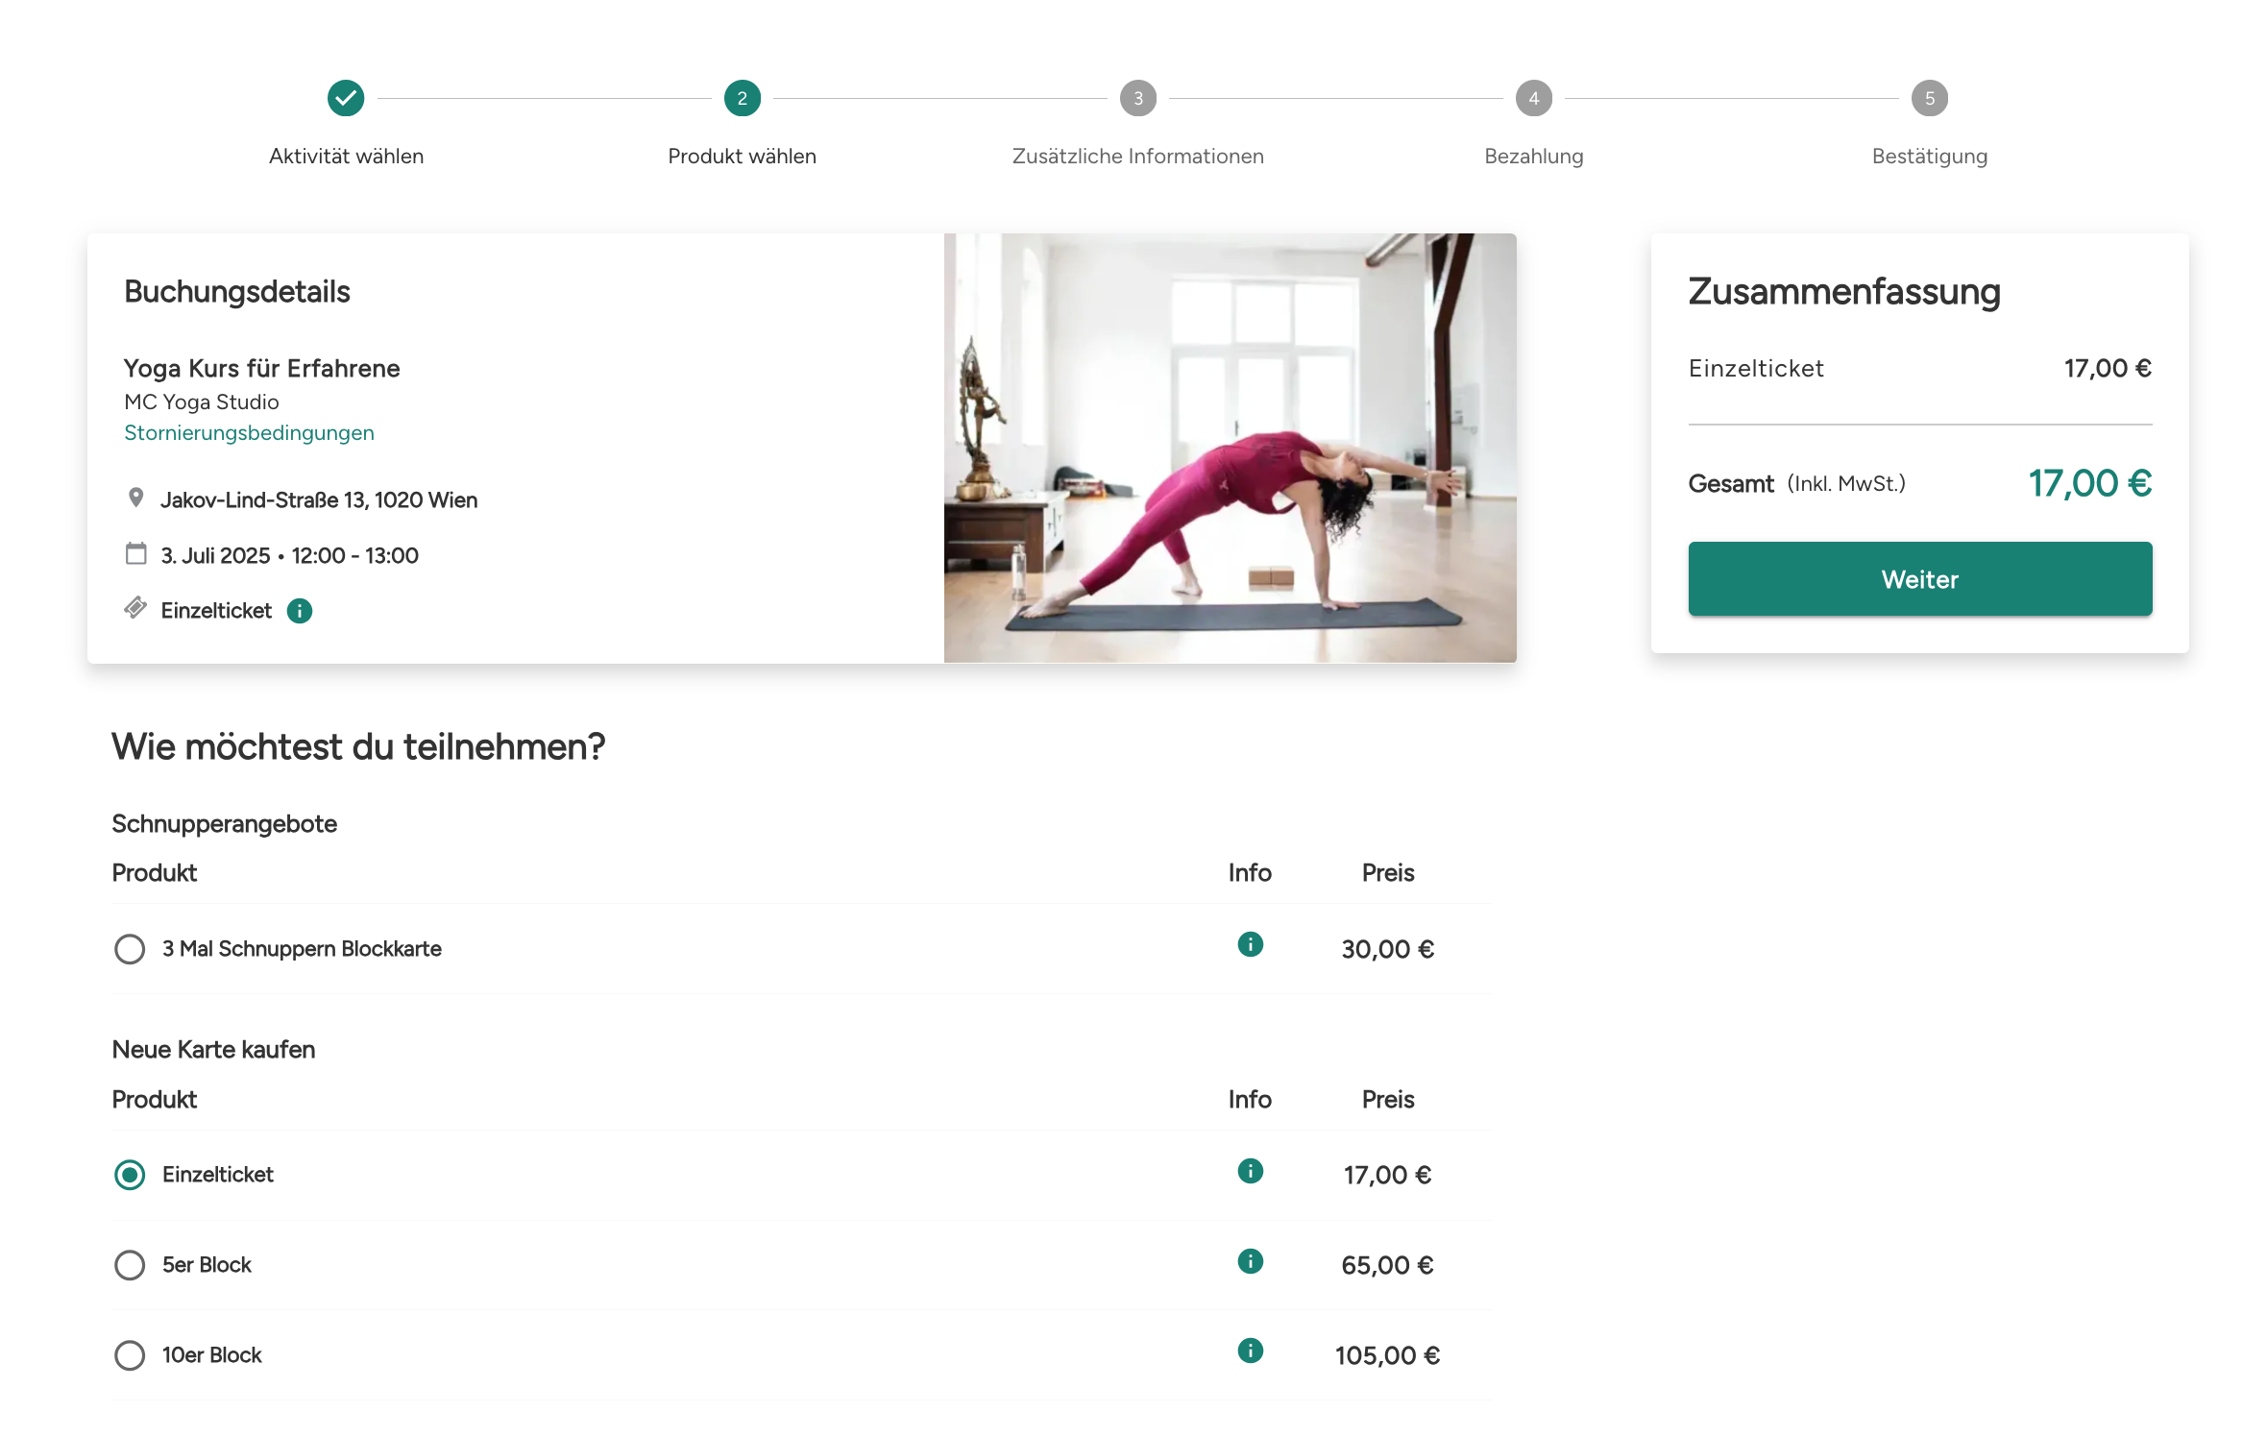Click the Bestätigung step number 5
The width and height of the screenshot is (2267, 1436).
point(1930,98)
